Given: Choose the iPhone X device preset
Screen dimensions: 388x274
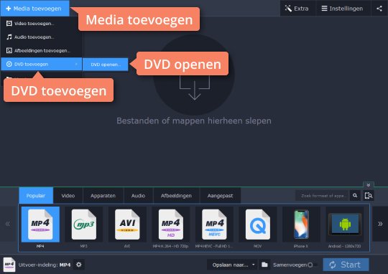Looking at the screenshot, I should pos(301,225).
